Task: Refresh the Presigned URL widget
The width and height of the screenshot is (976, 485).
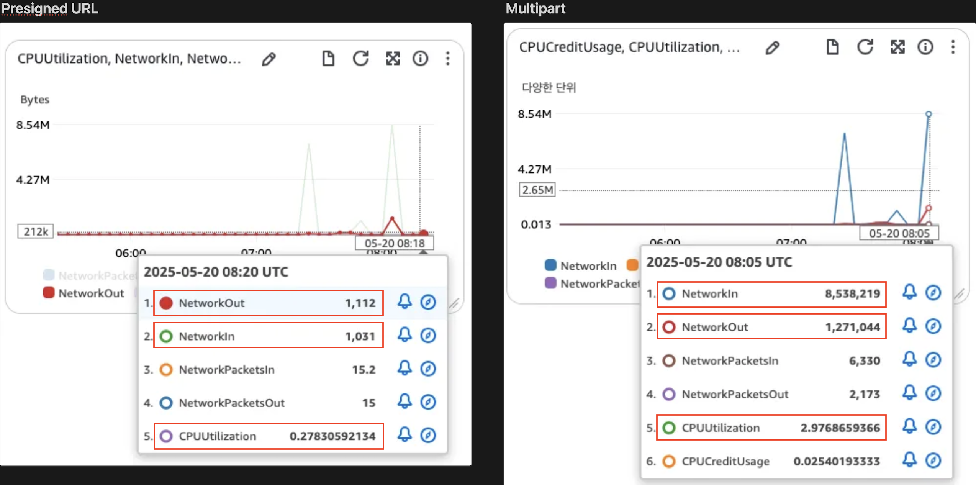Action: coord(360,59)
